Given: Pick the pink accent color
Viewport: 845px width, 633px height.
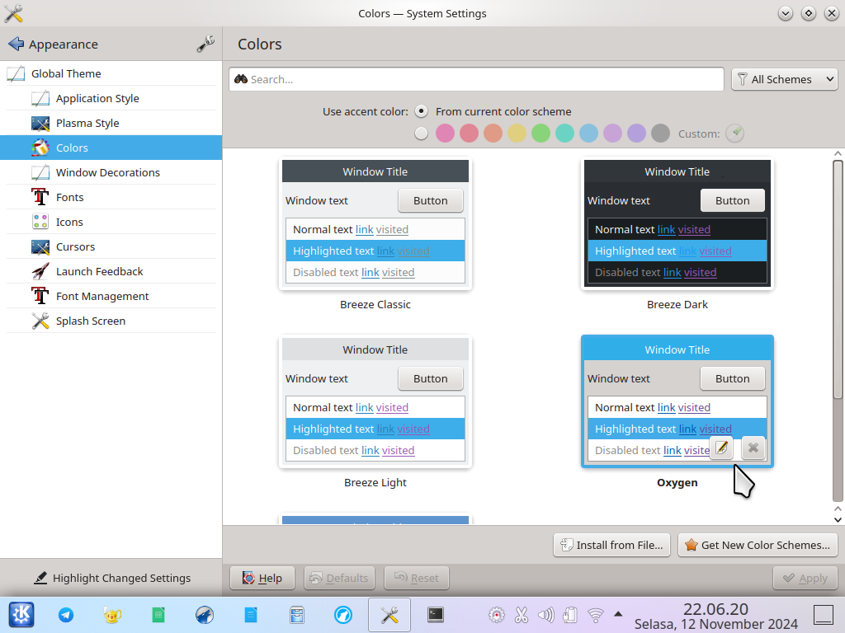Looking at the screenshot, I should coord(445,133).
